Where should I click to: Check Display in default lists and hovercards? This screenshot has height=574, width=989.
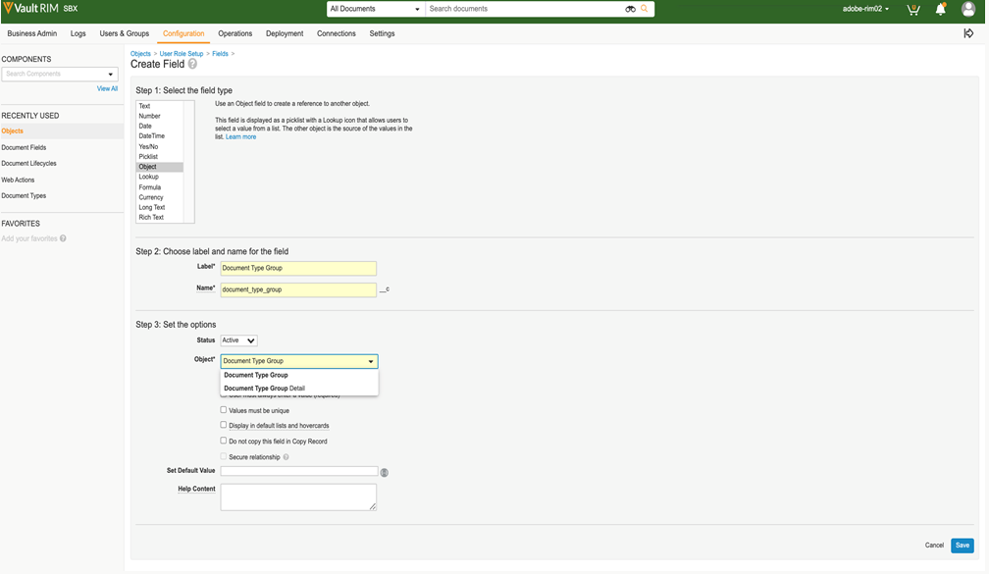(x=224, y=425)
